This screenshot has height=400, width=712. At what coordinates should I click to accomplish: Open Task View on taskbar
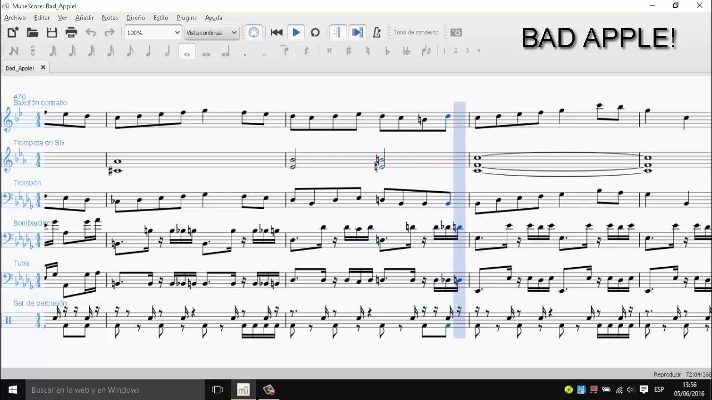(x=217, y=389)
